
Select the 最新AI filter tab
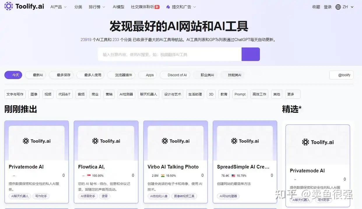point(36,75)
